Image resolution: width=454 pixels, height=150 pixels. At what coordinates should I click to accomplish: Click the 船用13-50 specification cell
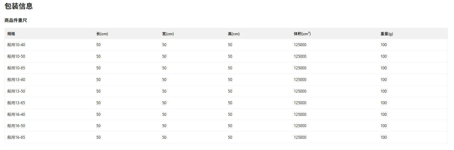(16, 91)
